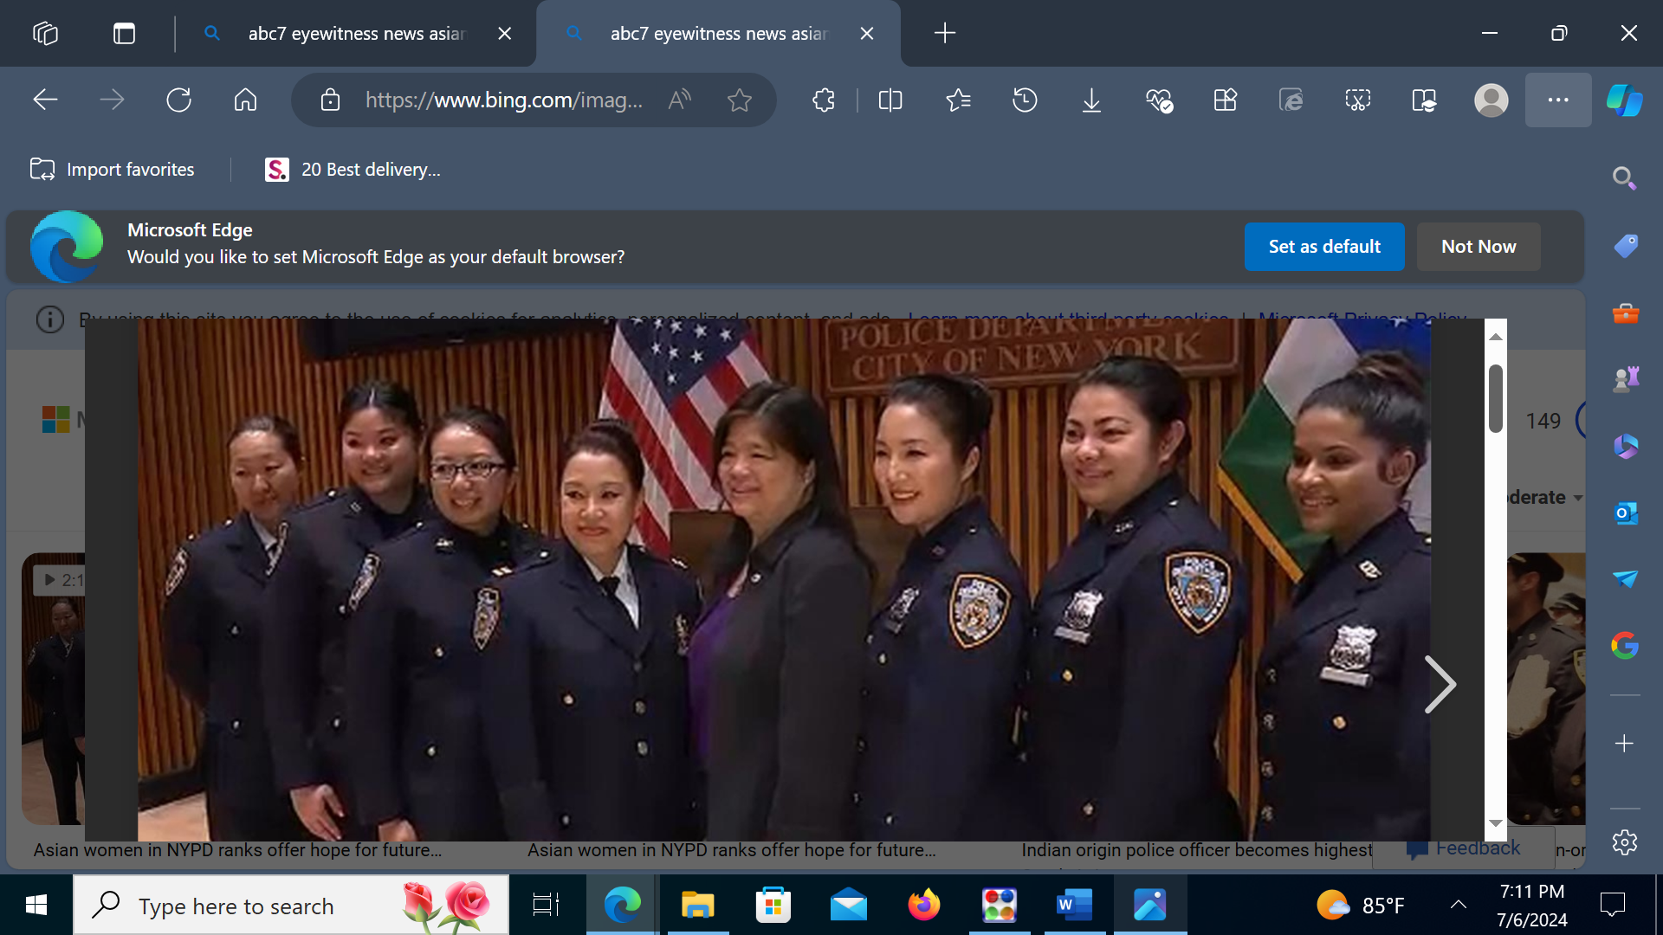Open the Settings and more menu
Screen dimensions: 1663x935
pyautogui.click(x=1558, y=100)
